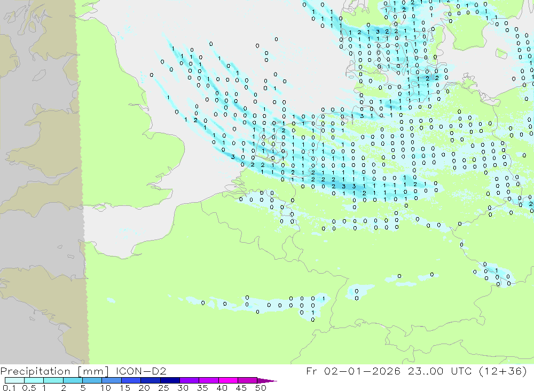Click the 0.5–1 mm legend color swatch

coord(34,380)
